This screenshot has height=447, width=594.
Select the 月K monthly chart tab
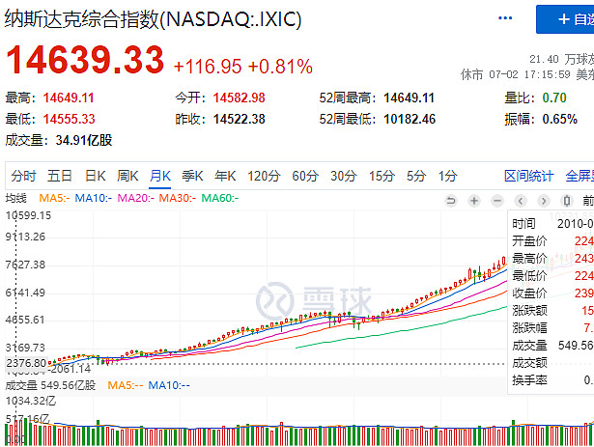click(160, 176)
